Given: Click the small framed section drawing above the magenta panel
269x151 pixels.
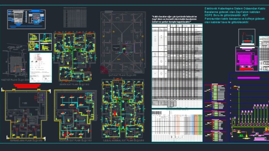Looking at the screenshot, I should pyautogui.click(x=247, y=37).
